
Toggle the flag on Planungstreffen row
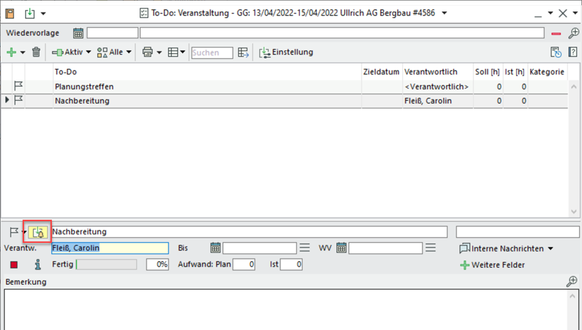pyautogui.click(x=18, y=87)
